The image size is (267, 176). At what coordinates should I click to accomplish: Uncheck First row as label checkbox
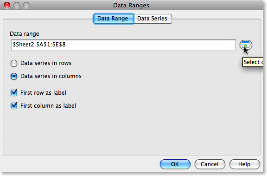(x=14, y=92)
